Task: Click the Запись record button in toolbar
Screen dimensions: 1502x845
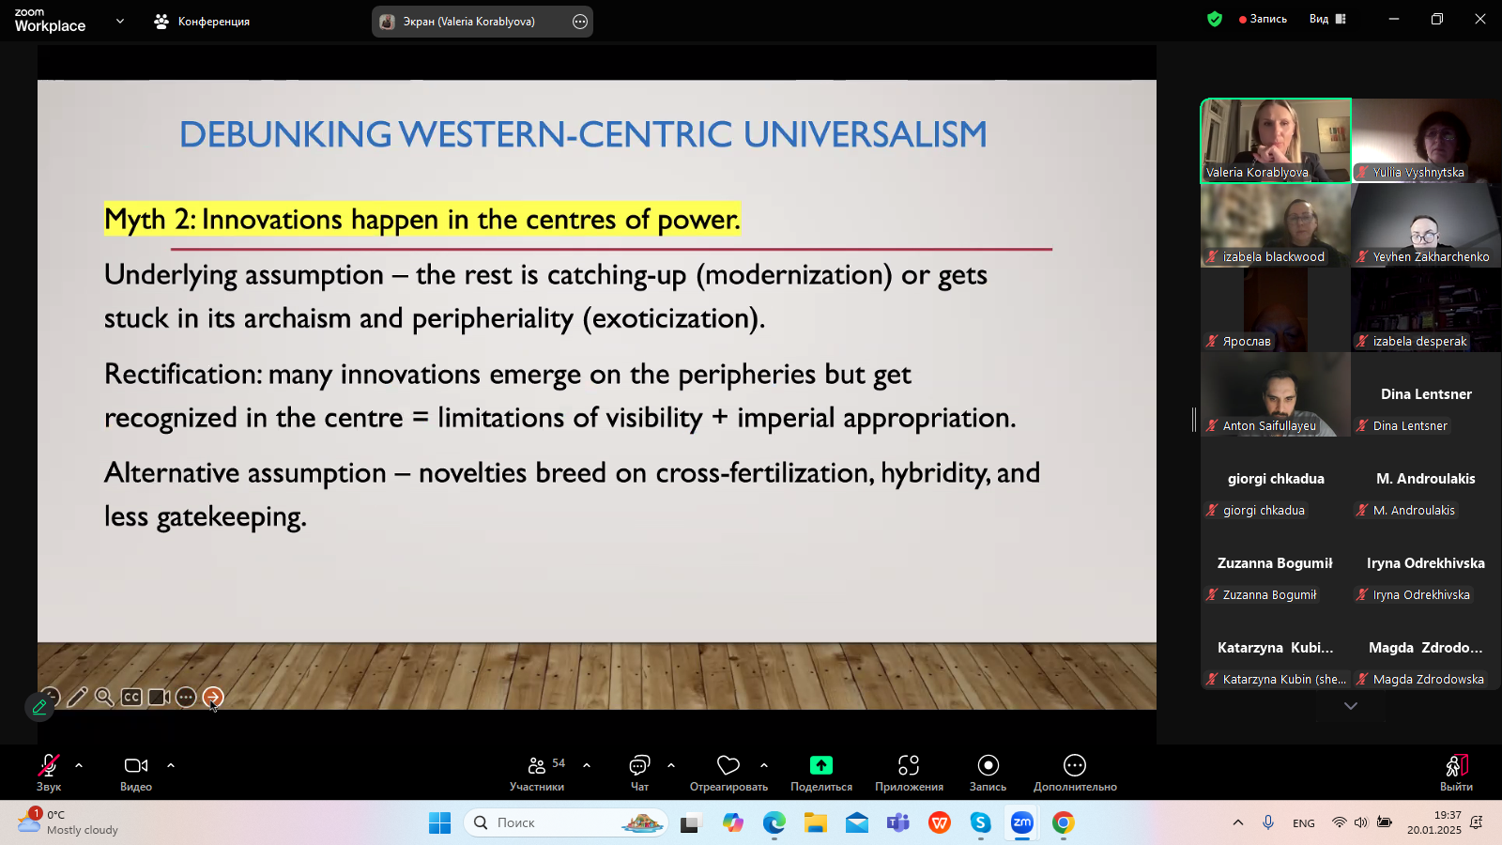Action: click(988, 772)
